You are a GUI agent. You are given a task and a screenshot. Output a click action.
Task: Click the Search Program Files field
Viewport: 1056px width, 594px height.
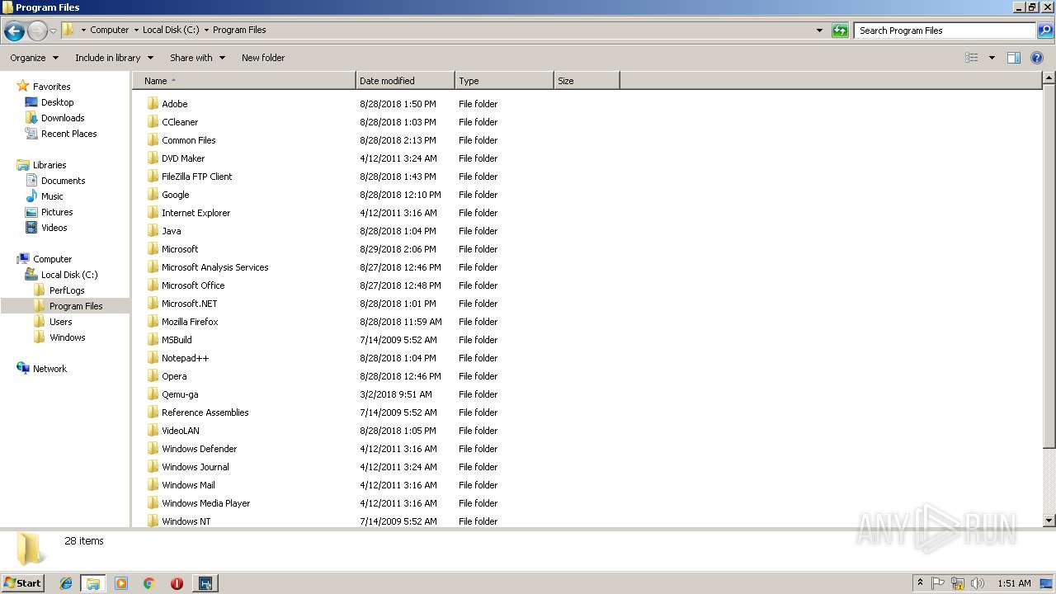pyautogui.click(x=945, y=31)
